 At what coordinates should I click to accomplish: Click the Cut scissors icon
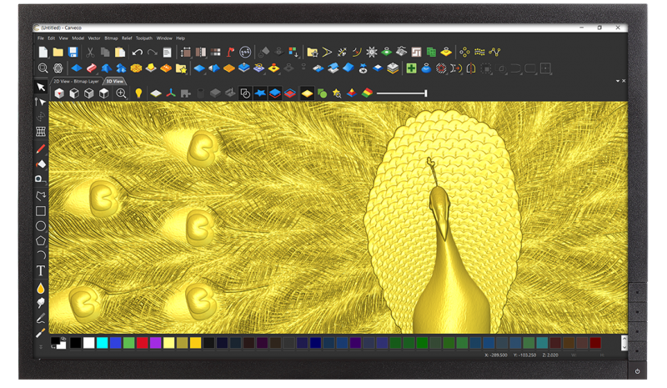[90, 52]
